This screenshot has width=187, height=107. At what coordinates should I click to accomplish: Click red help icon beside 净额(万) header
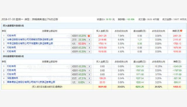pos(181,31)
